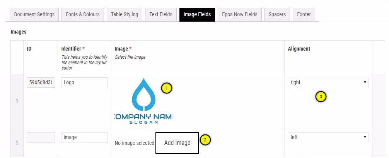This screenshot has height=158, width=389.
Task: Click the 'image' identifier input field
Action: coord(84,137)
